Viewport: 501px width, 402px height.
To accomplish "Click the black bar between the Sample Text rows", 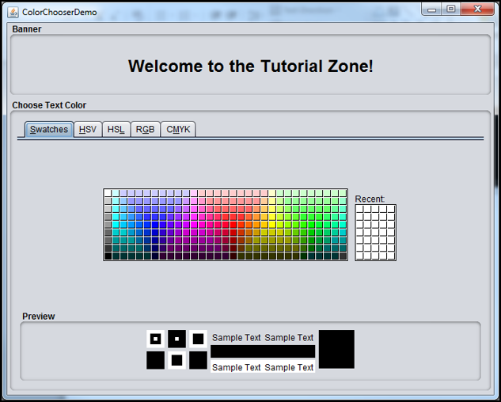I will click(263, 351).
